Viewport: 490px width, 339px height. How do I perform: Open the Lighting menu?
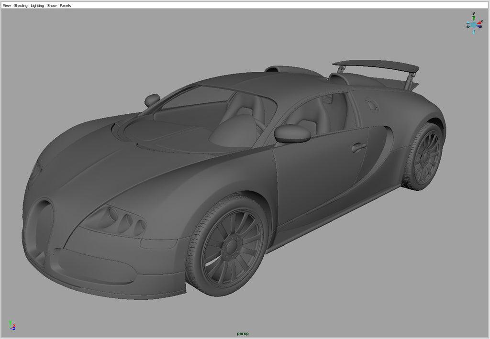[x=36, y=5]
